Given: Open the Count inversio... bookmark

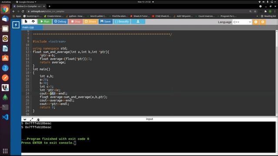Looking at the screenshot, I should pos(205,16).
